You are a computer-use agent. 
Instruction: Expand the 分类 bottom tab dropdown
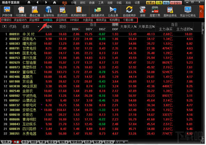coord(6,142)
